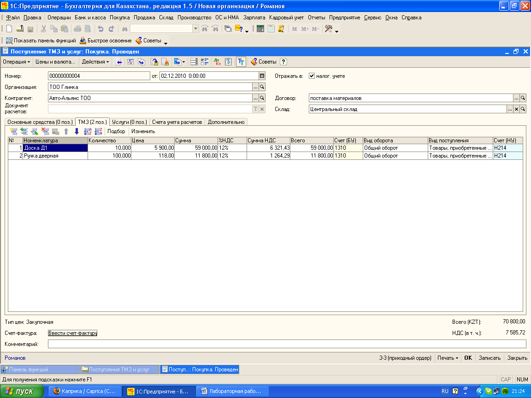The height and width of the screenshot is (398, 531).
Task: Expand the create-based-on icon dropdown arrow
Action: click(183, 62)
